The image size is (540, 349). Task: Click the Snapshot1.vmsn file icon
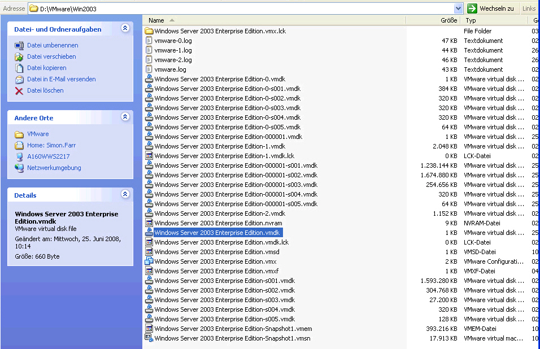click(149, 338)
